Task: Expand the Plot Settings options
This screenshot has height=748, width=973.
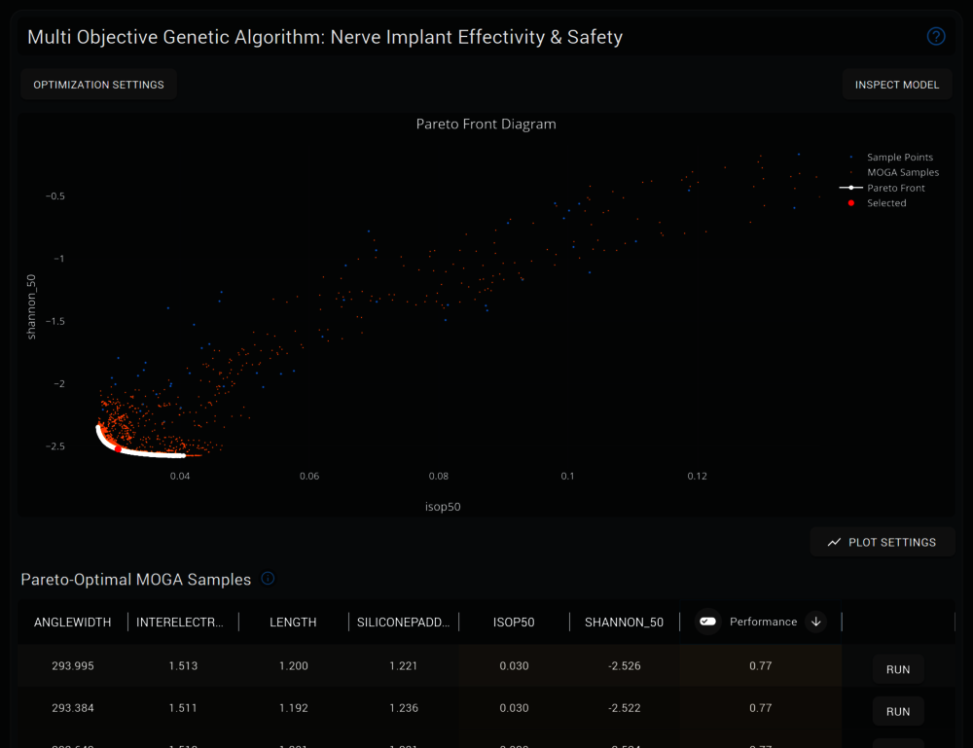Action: pos(883,543)
